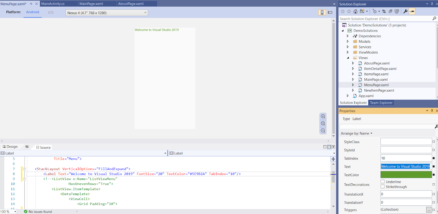Viewport: 438px width, 214px height.
Task: Zoom in on the designer preview
Action: 323,116
